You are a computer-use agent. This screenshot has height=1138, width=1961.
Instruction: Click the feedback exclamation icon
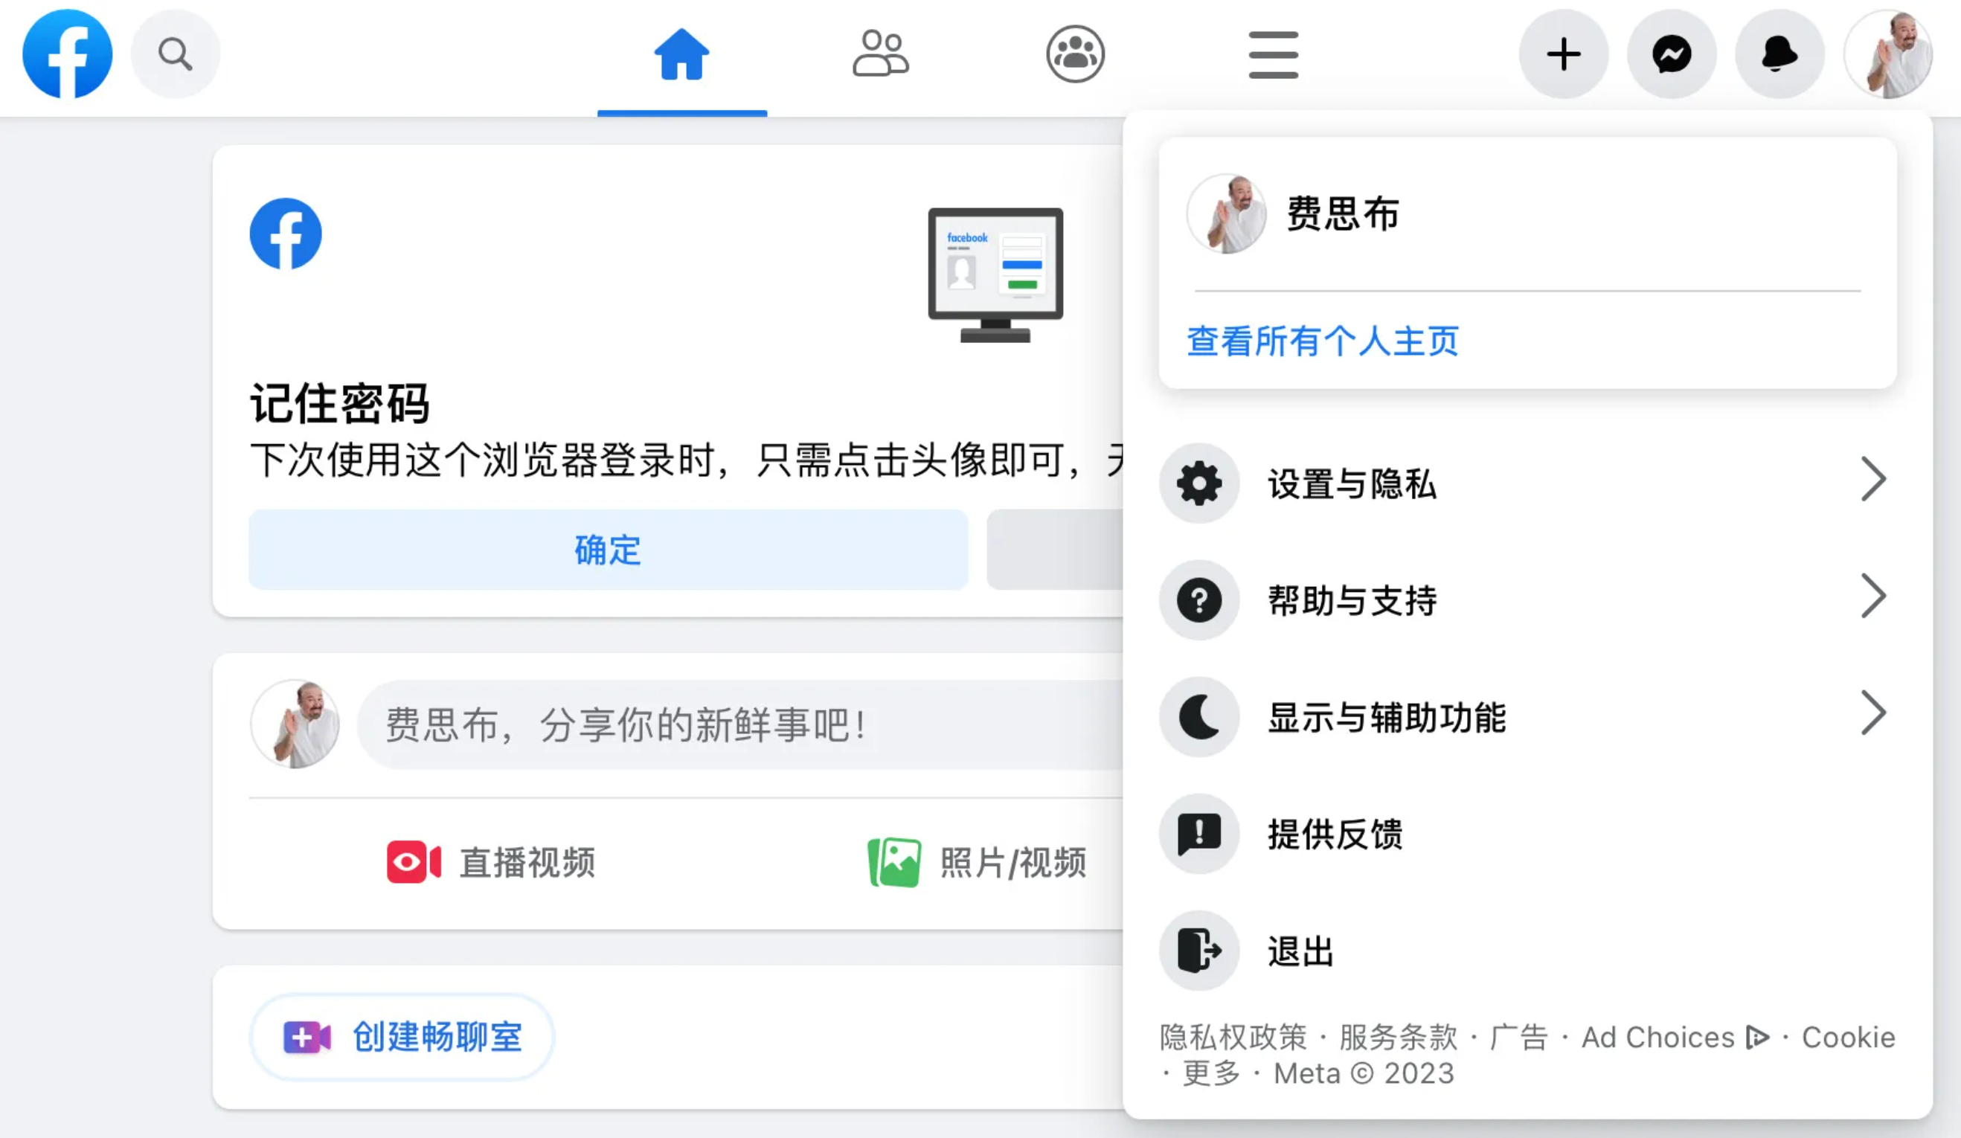[1199, 834]
